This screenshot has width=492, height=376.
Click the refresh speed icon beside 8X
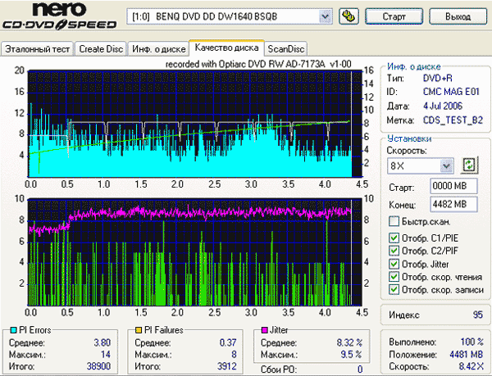[x=469, y=165]
